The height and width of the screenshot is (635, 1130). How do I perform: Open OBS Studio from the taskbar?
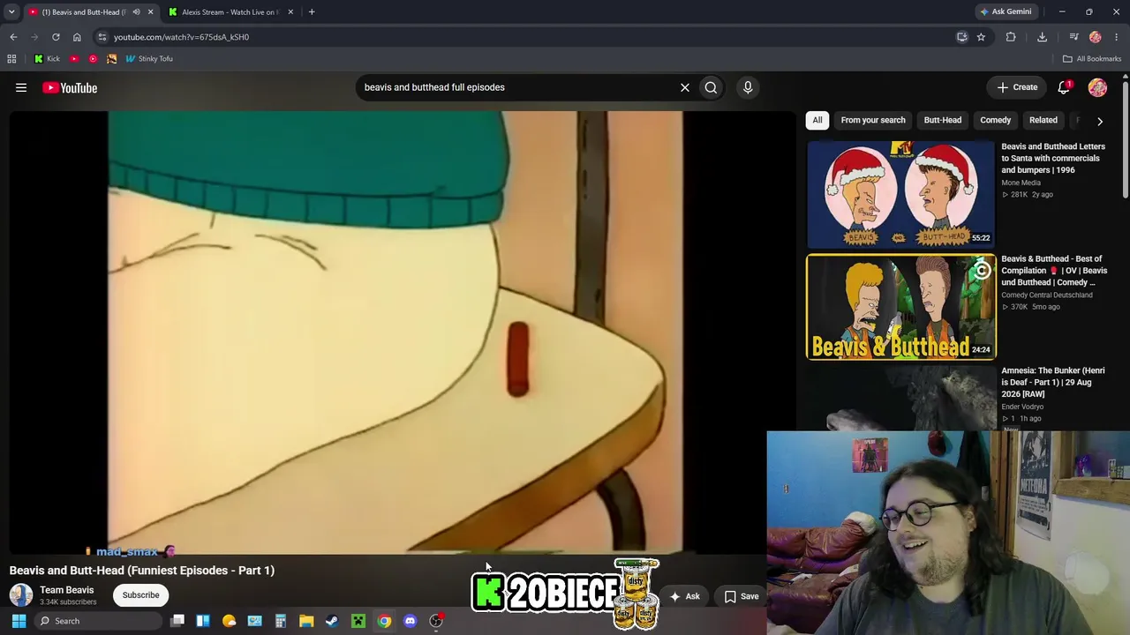click(x=436, y=621)
